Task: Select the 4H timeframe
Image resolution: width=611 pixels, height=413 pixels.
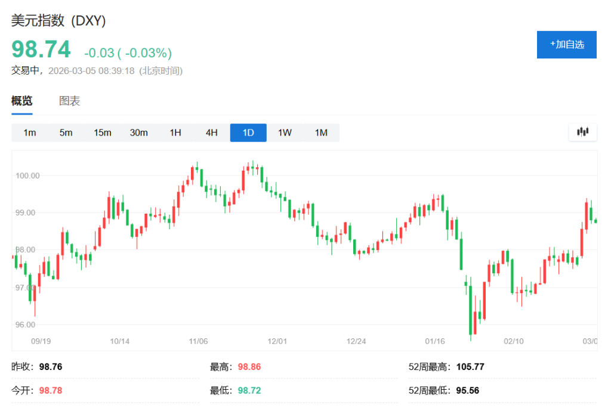Action: pos(211,132)
